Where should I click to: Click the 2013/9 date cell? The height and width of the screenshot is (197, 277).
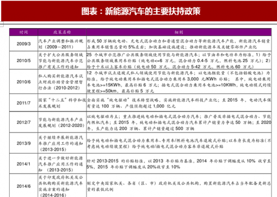(23, 143)
